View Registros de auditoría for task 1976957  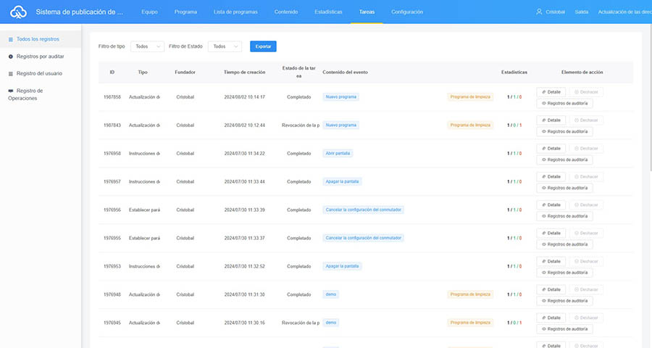point(564,188)
